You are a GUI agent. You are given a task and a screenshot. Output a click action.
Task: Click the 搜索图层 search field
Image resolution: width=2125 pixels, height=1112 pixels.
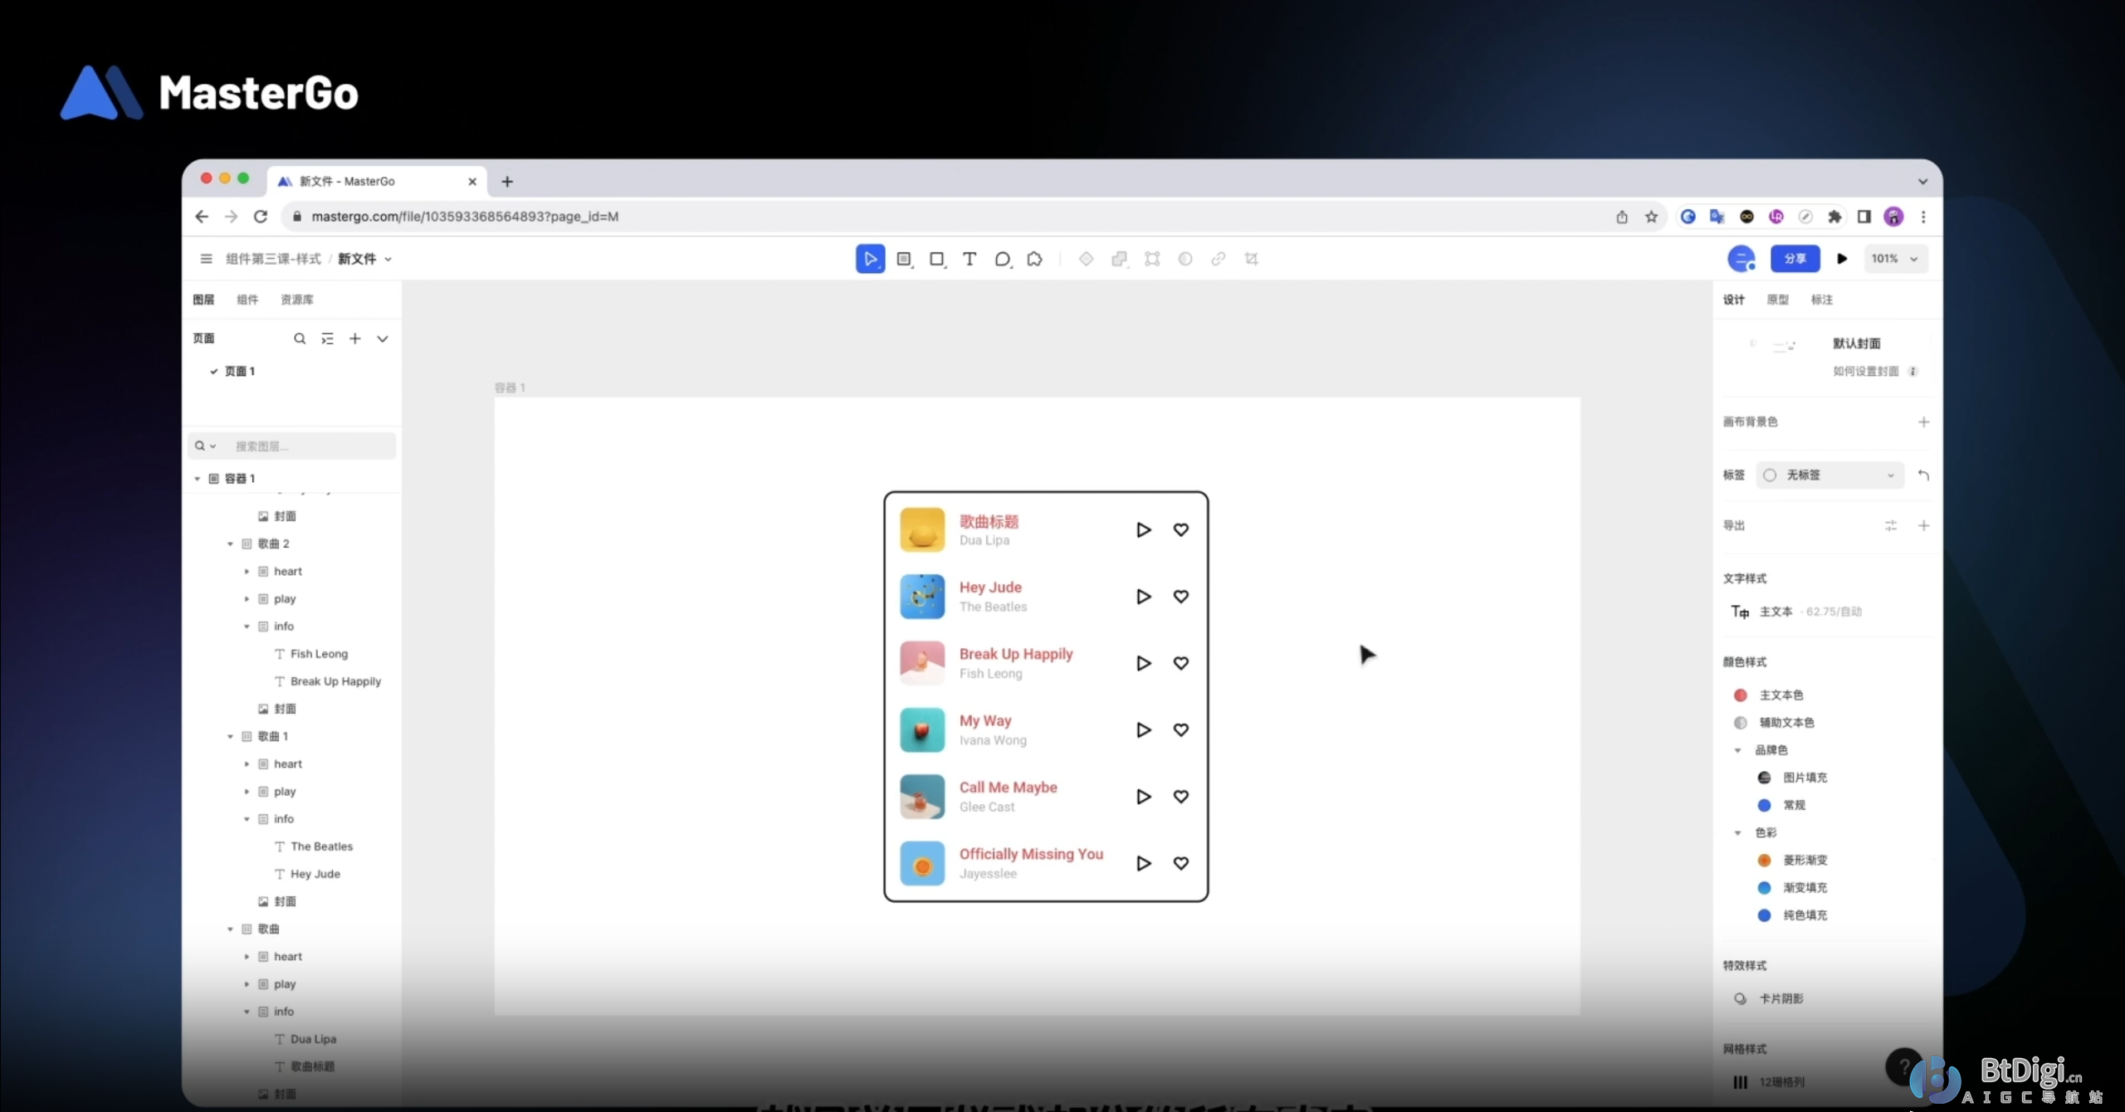[x=292, y=446]
